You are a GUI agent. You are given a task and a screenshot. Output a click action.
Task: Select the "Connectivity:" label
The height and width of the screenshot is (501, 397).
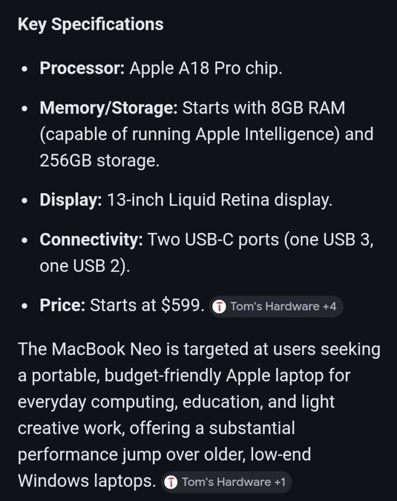[x=91, y=240]
